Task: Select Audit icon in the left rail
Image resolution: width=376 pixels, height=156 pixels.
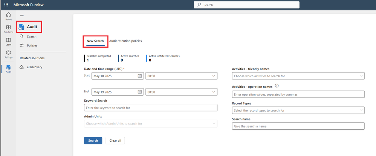Action: pyautogui.click(x=8, y=69)
